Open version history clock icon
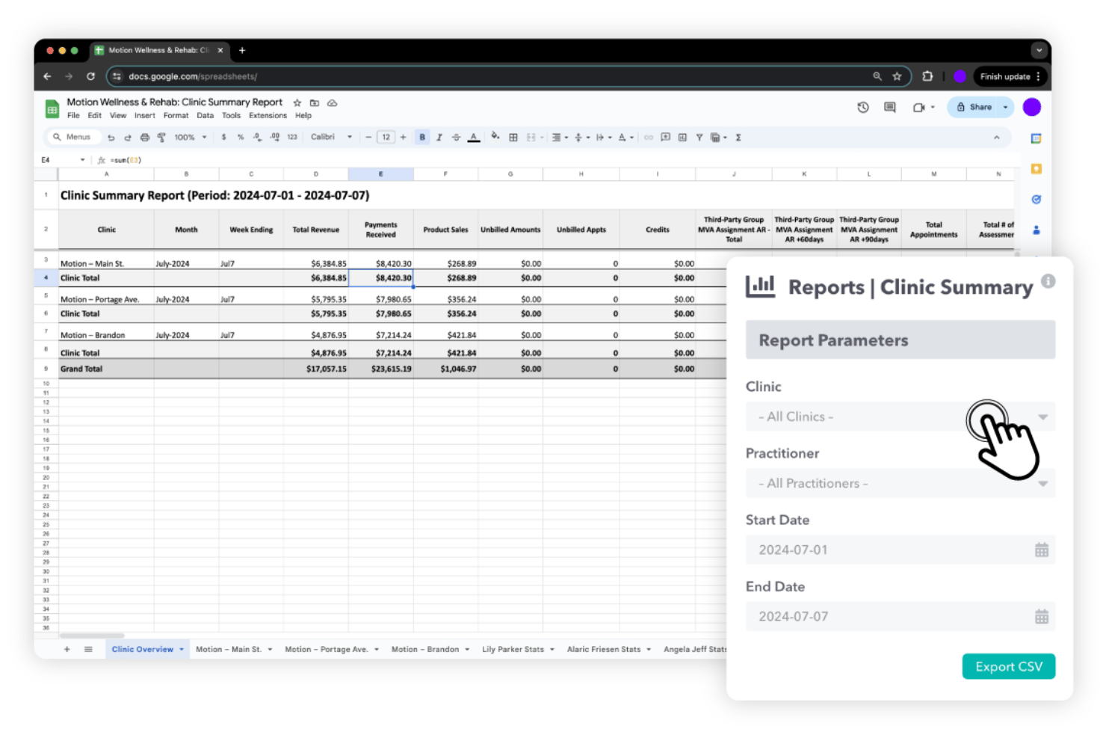This screenshot has width=1106, height=738. click(x=863, y=108)
